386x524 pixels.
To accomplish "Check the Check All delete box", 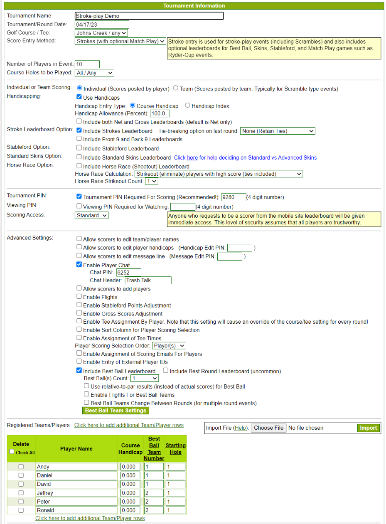I will 12,452.
